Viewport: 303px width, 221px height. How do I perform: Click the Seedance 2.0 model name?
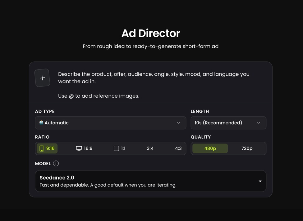point(57,178)
